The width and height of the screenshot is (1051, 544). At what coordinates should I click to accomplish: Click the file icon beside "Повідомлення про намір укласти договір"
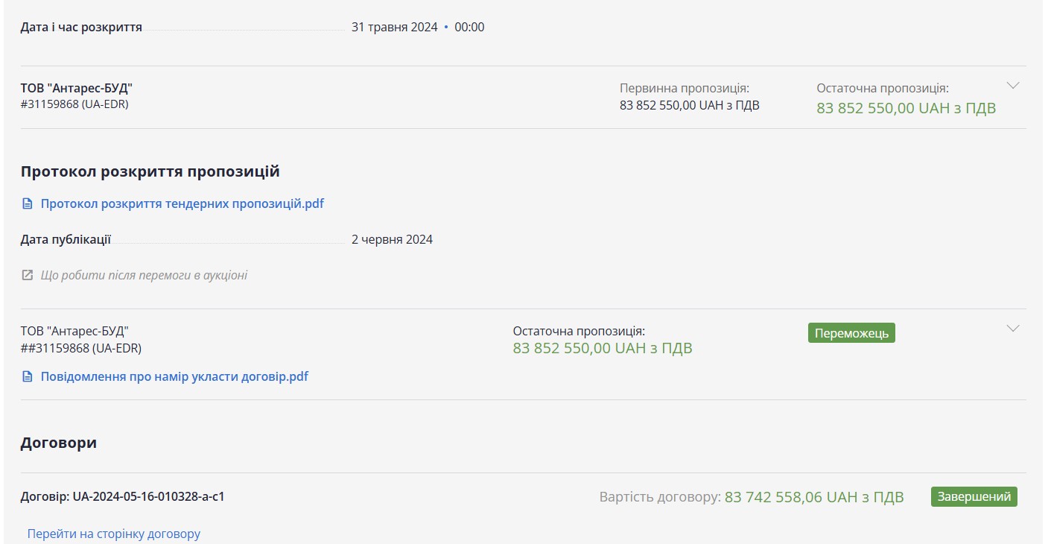(28, 376)
